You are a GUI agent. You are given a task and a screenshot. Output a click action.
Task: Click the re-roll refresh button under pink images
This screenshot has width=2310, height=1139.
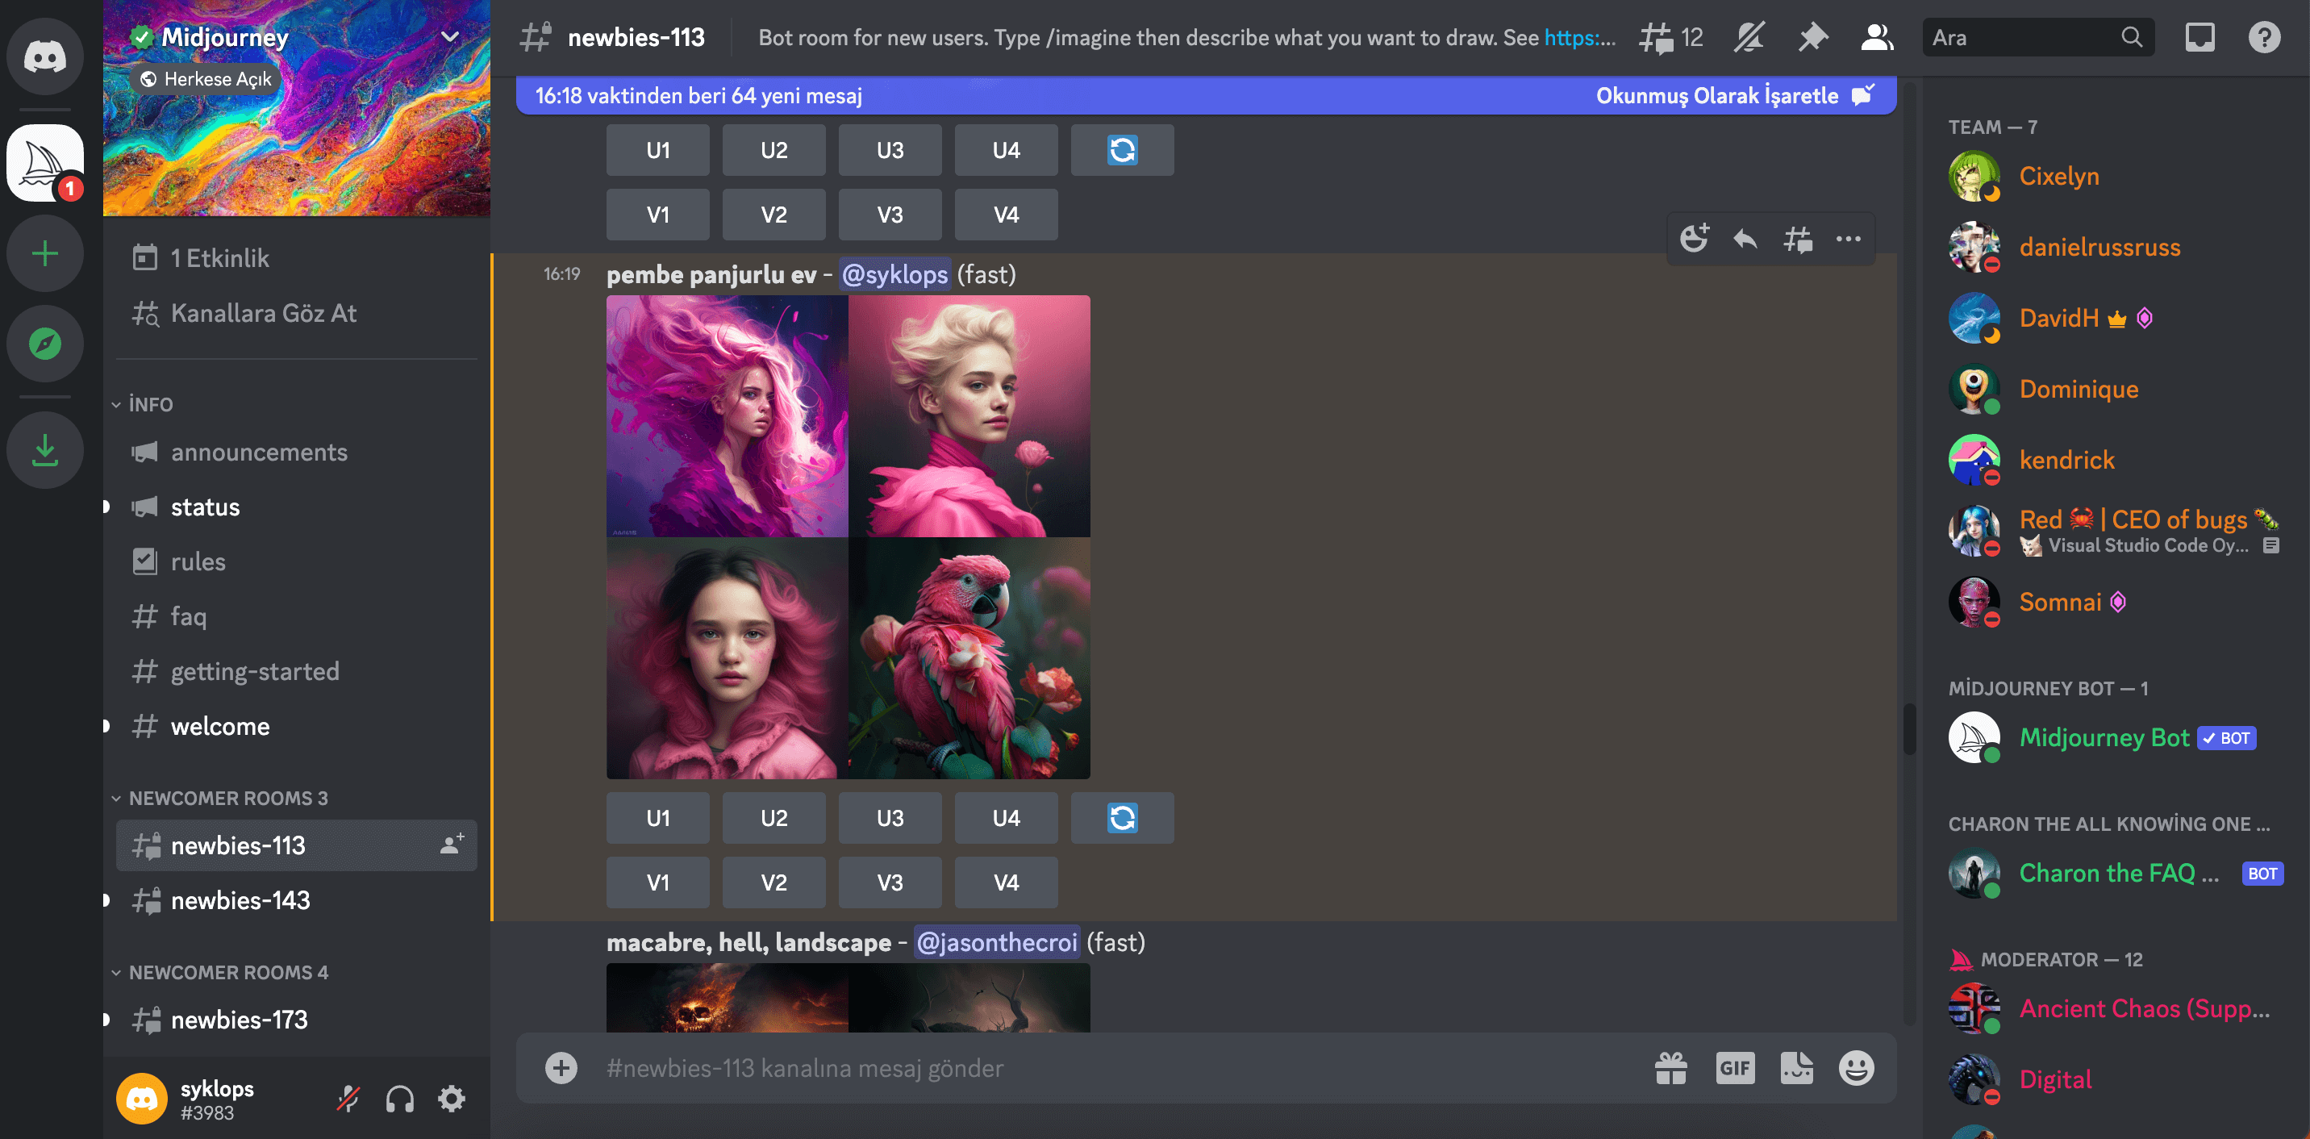click(1122, 817)
